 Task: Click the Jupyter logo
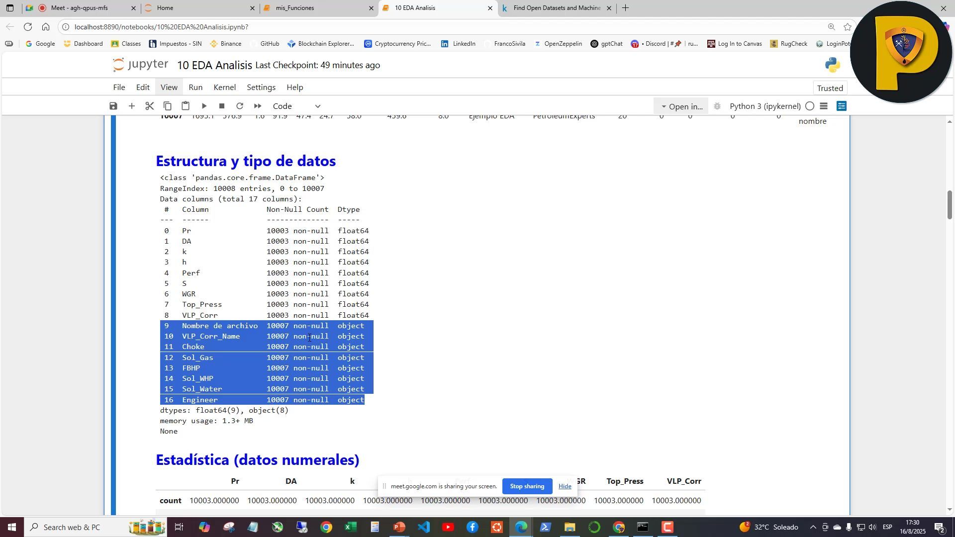pyautogui.click(x=141, y=65)
